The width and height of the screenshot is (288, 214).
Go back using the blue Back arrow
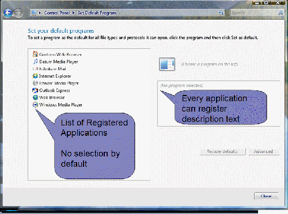(x=8, y=13)
